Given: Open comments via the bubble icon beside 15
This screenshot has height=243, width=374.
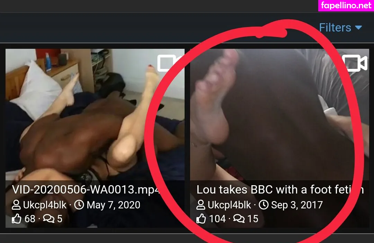Looking at the screenshot, I should coord(239,219).
